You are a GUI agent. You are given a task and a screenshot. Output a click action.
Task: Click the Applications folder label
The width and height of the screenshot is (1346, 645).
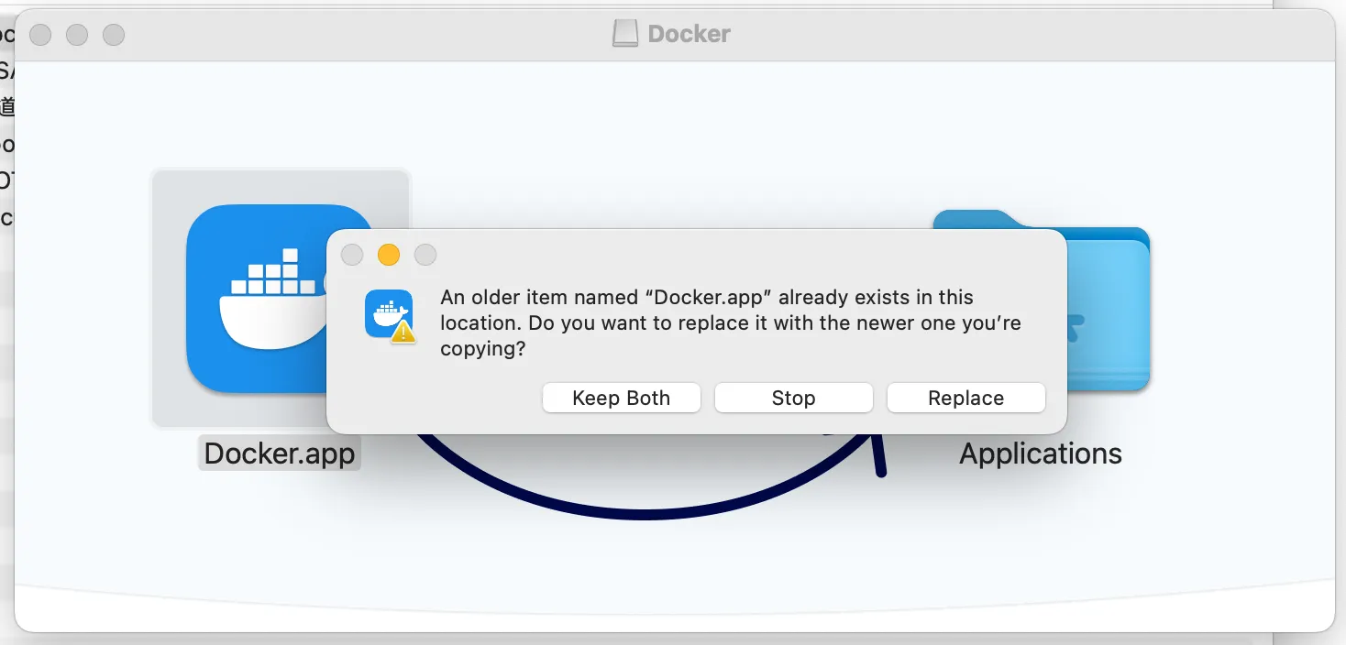(1041, 454)
